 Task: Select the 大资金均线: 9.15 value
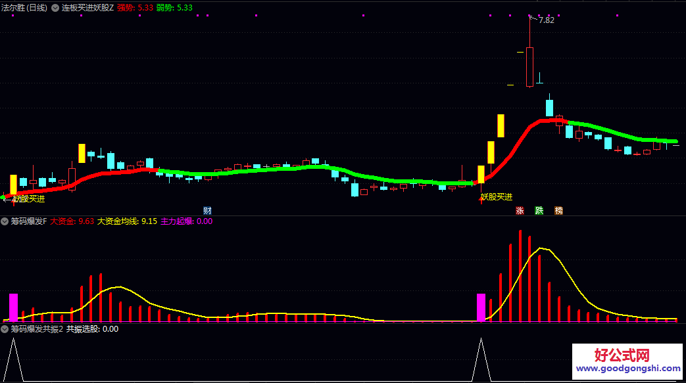click(127, 221)
